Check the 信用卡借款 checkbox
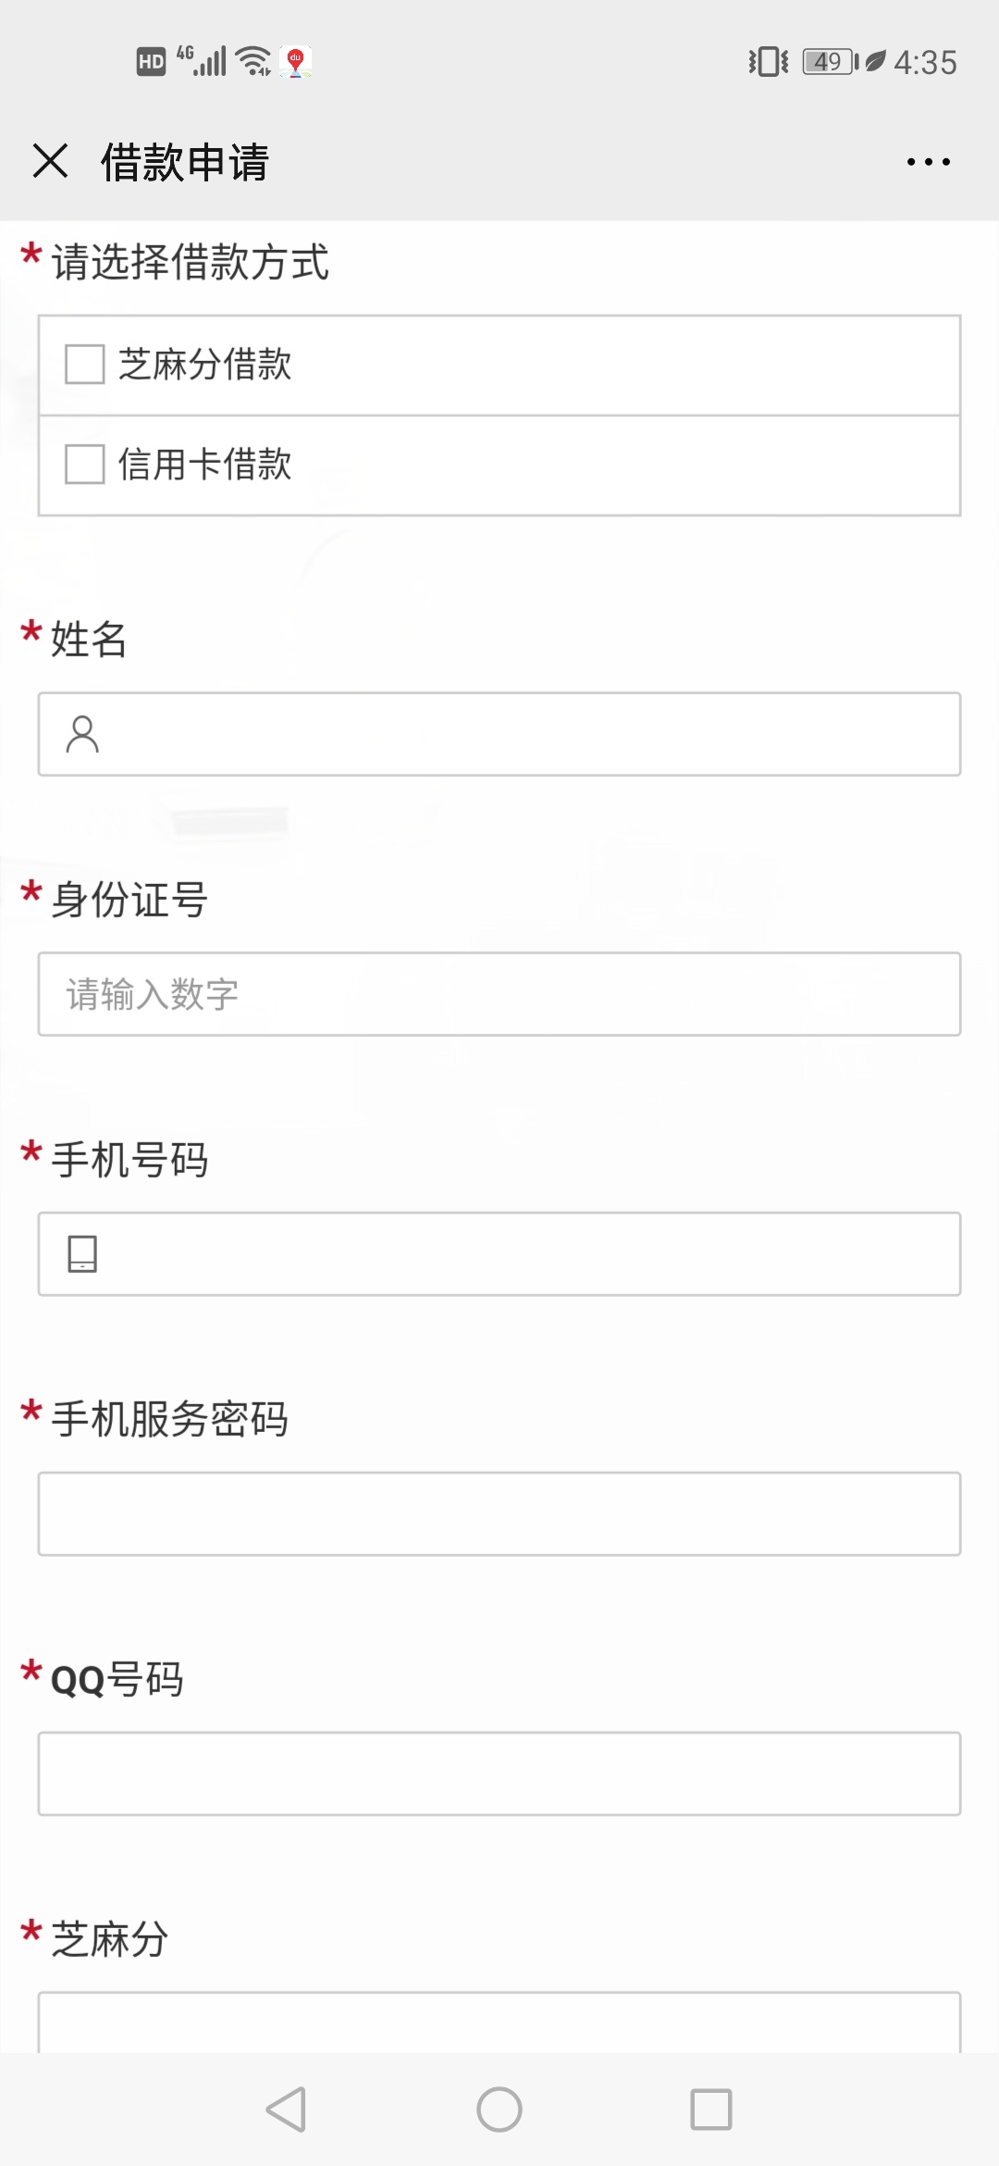Viewport: 999px width, 2166px height. tap(84, 464)
